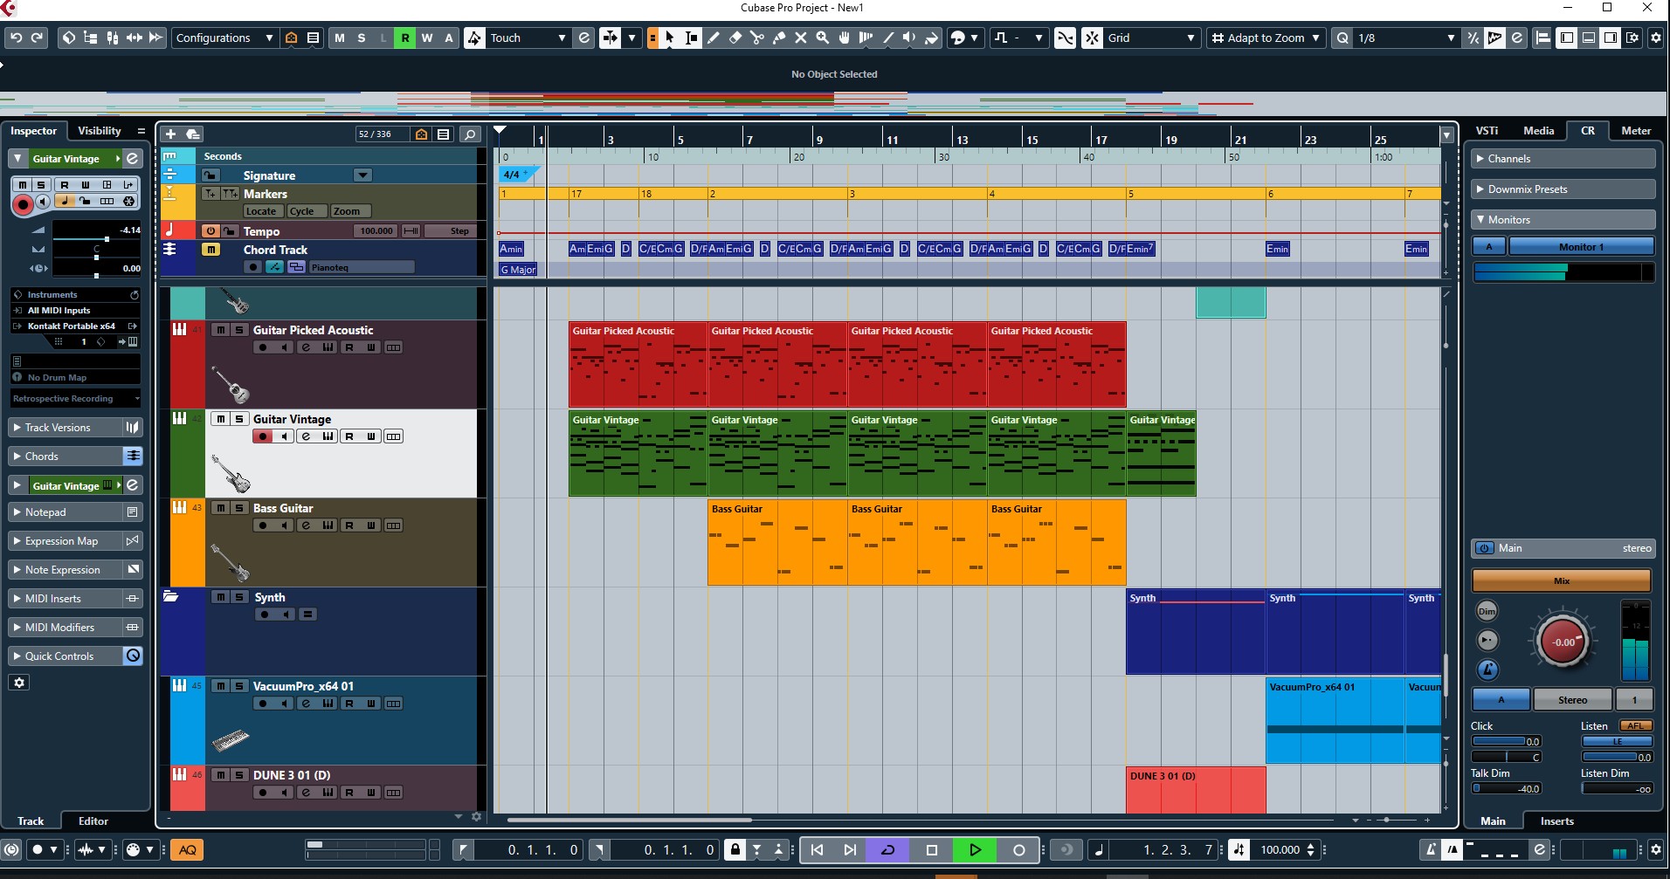Screen dimensions: 1670x879
Task: Mute the Chord Track
Action: (x=210, y=250)
